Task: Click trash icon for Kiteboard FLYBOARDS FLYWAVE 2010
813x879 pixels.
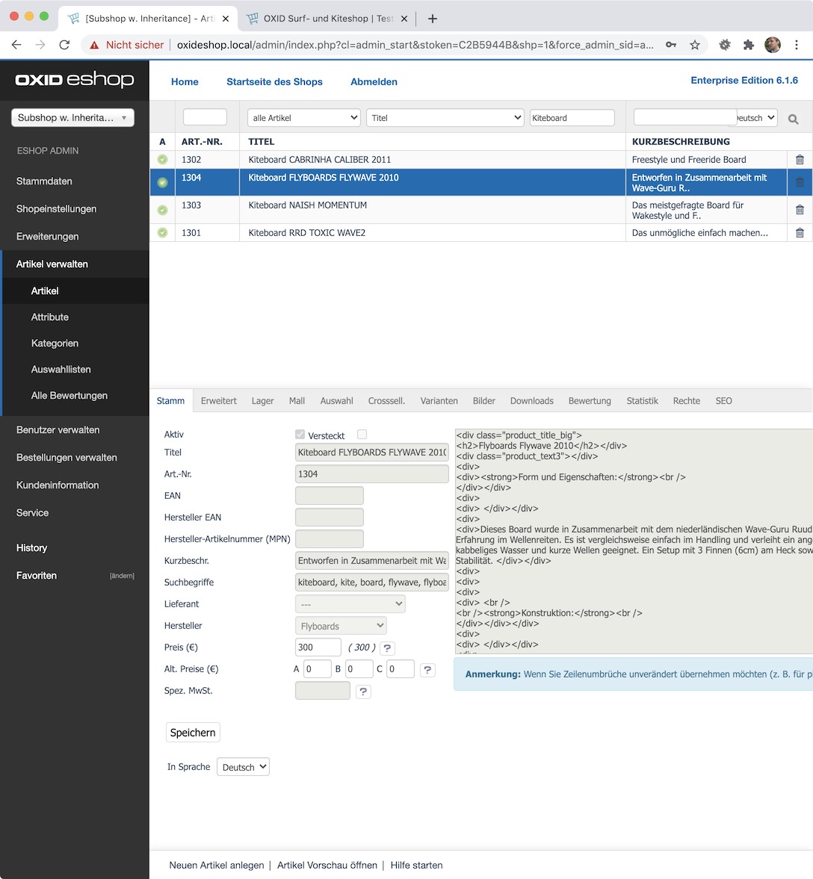Action: pyautogui.click(x=800, y=182)
